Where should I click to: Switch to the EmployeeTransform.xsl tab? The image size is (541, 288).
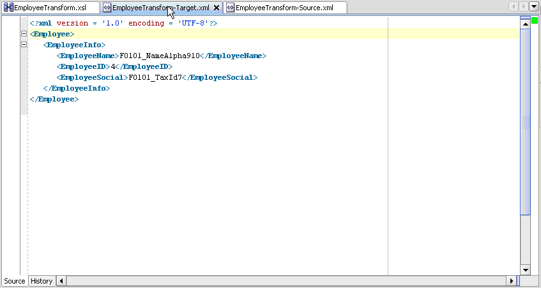pos(50,8)
